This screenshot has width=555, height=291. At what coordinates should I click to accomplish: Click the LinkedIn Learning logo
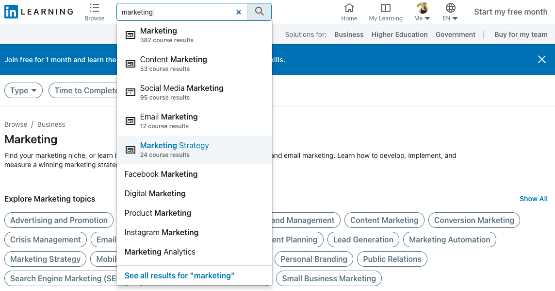point(39,12)
